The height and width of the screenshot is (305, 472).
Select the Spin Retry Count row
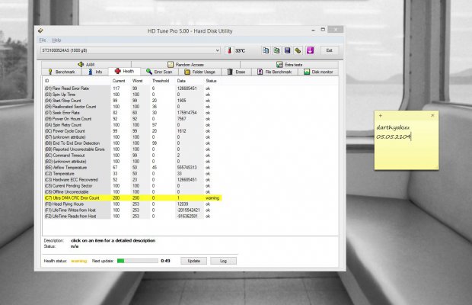(132, 125)
